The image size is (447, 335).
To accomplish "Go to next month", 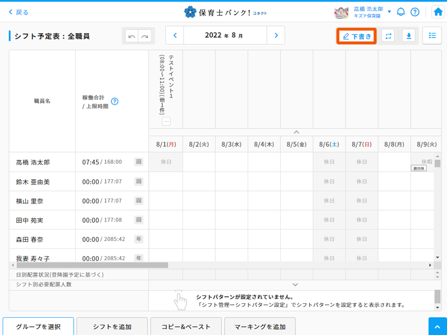I will (276, 36).
